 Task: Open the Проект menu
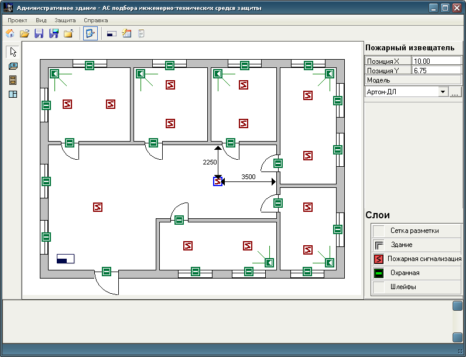18,20
